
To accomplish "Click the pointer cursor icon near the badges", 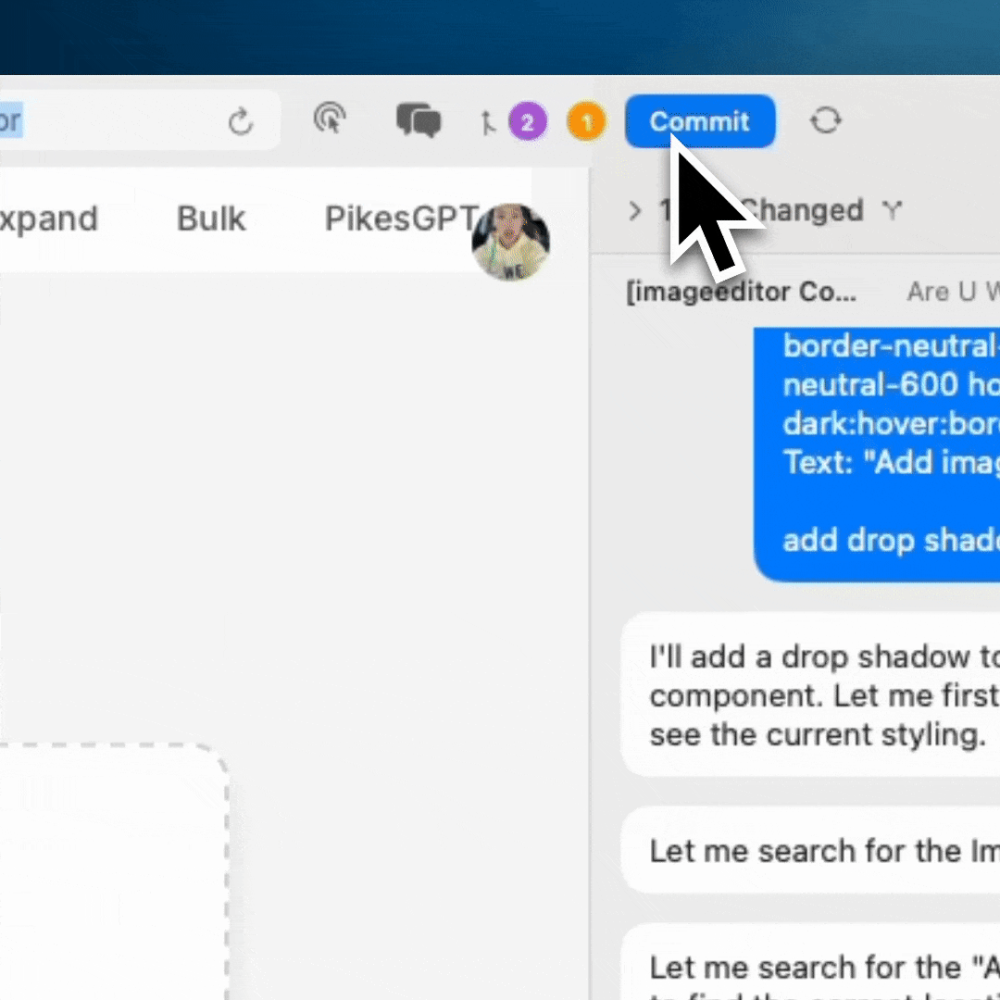I will 489,121.
